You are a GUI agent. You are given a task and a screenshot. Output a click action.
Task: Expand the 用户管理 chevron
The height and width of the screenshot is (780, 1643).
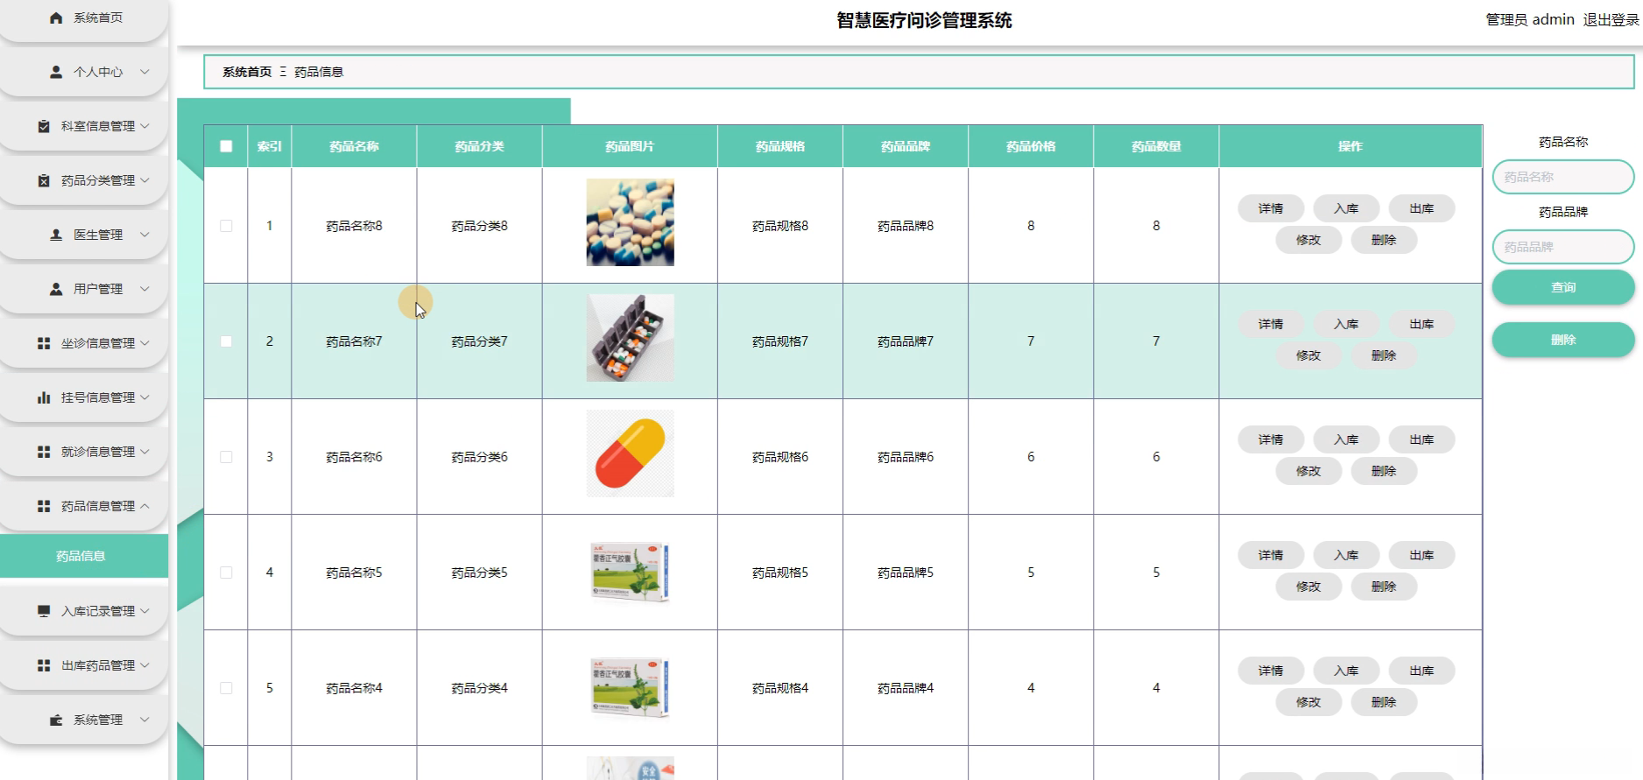(145, 289)
